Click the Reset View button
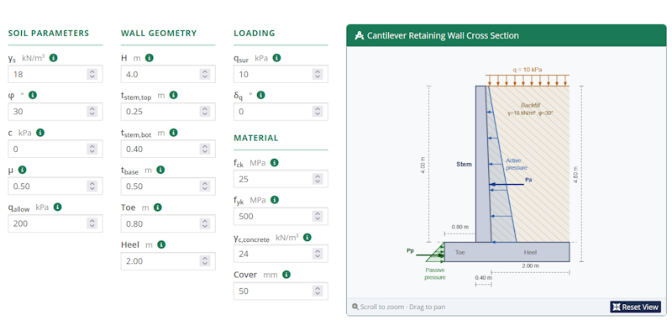The height and width of the screenshot is (336, 672). point(635,307)
